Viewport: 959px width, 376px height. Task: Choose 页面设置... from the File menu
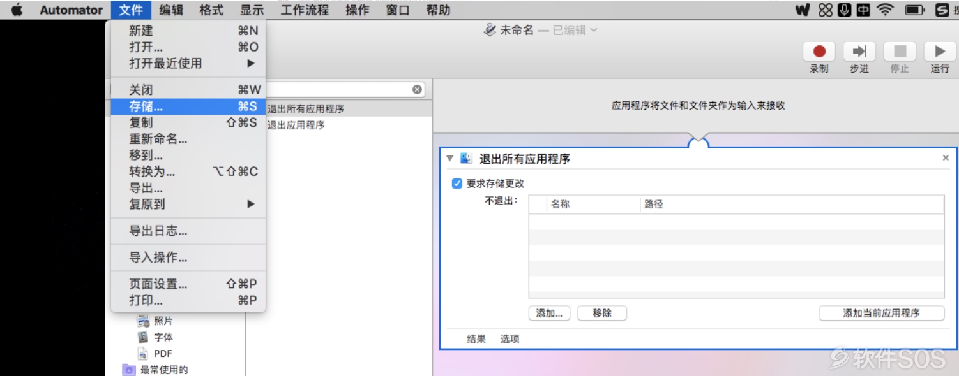(x=188, y=284)
